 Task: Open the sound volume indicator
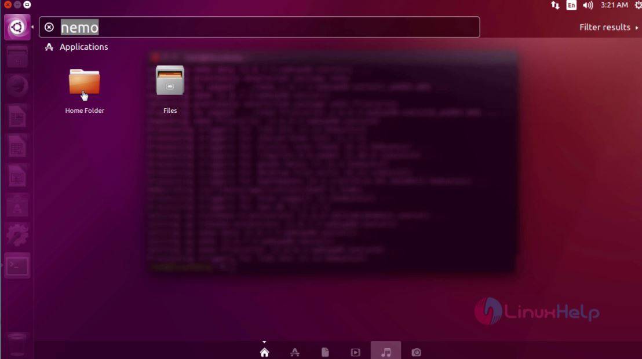pos(588,5)
